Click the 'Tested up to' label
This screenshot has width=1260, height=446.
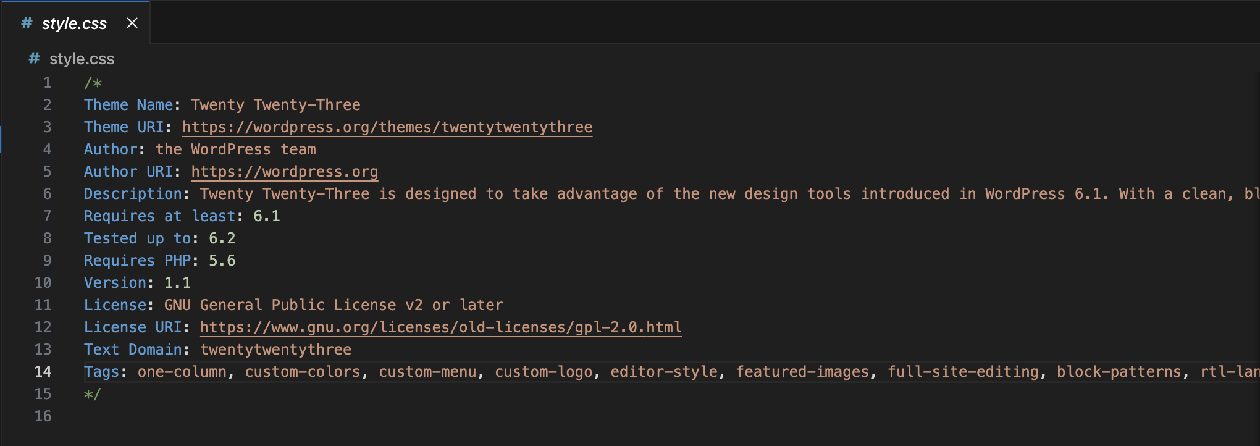(137, 238)
